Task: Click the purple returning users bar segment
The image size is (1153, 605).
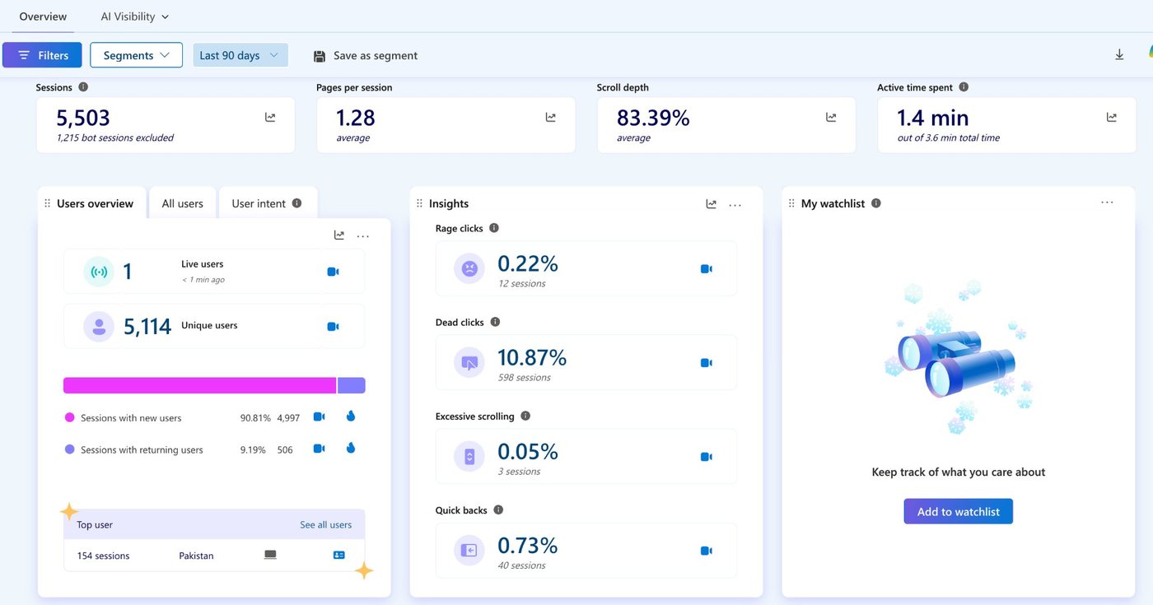Action: (x=352, y=385)
